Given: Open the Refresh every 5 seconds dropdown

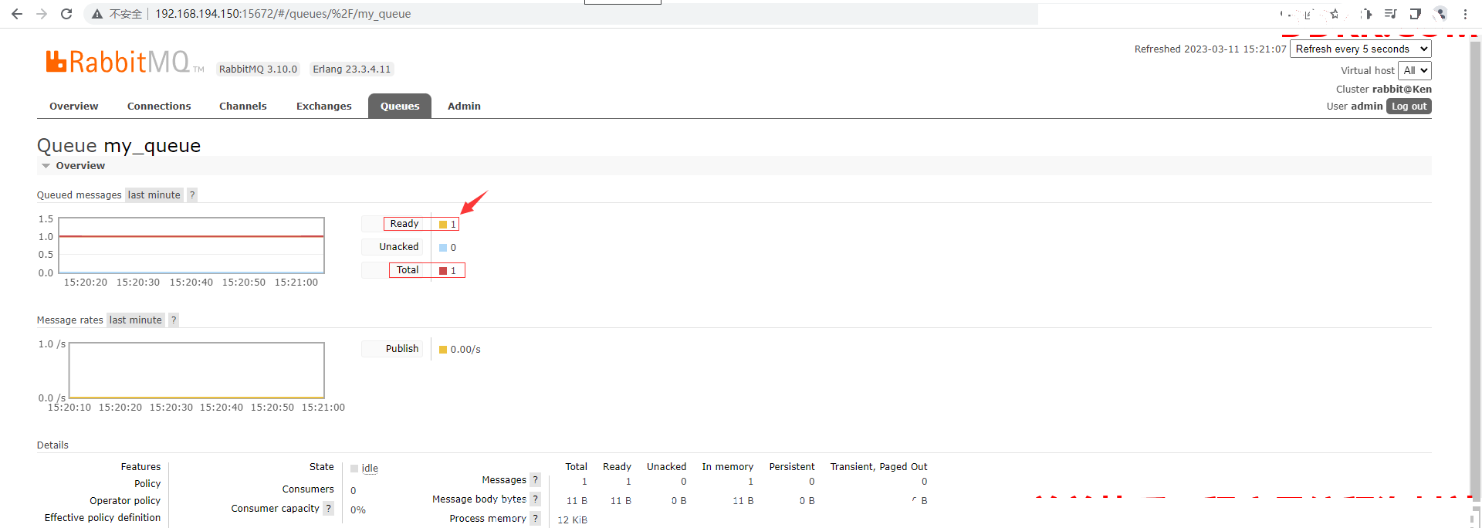Looking at the screenshot, I should pyautogui.click(x=1361, y=49).
